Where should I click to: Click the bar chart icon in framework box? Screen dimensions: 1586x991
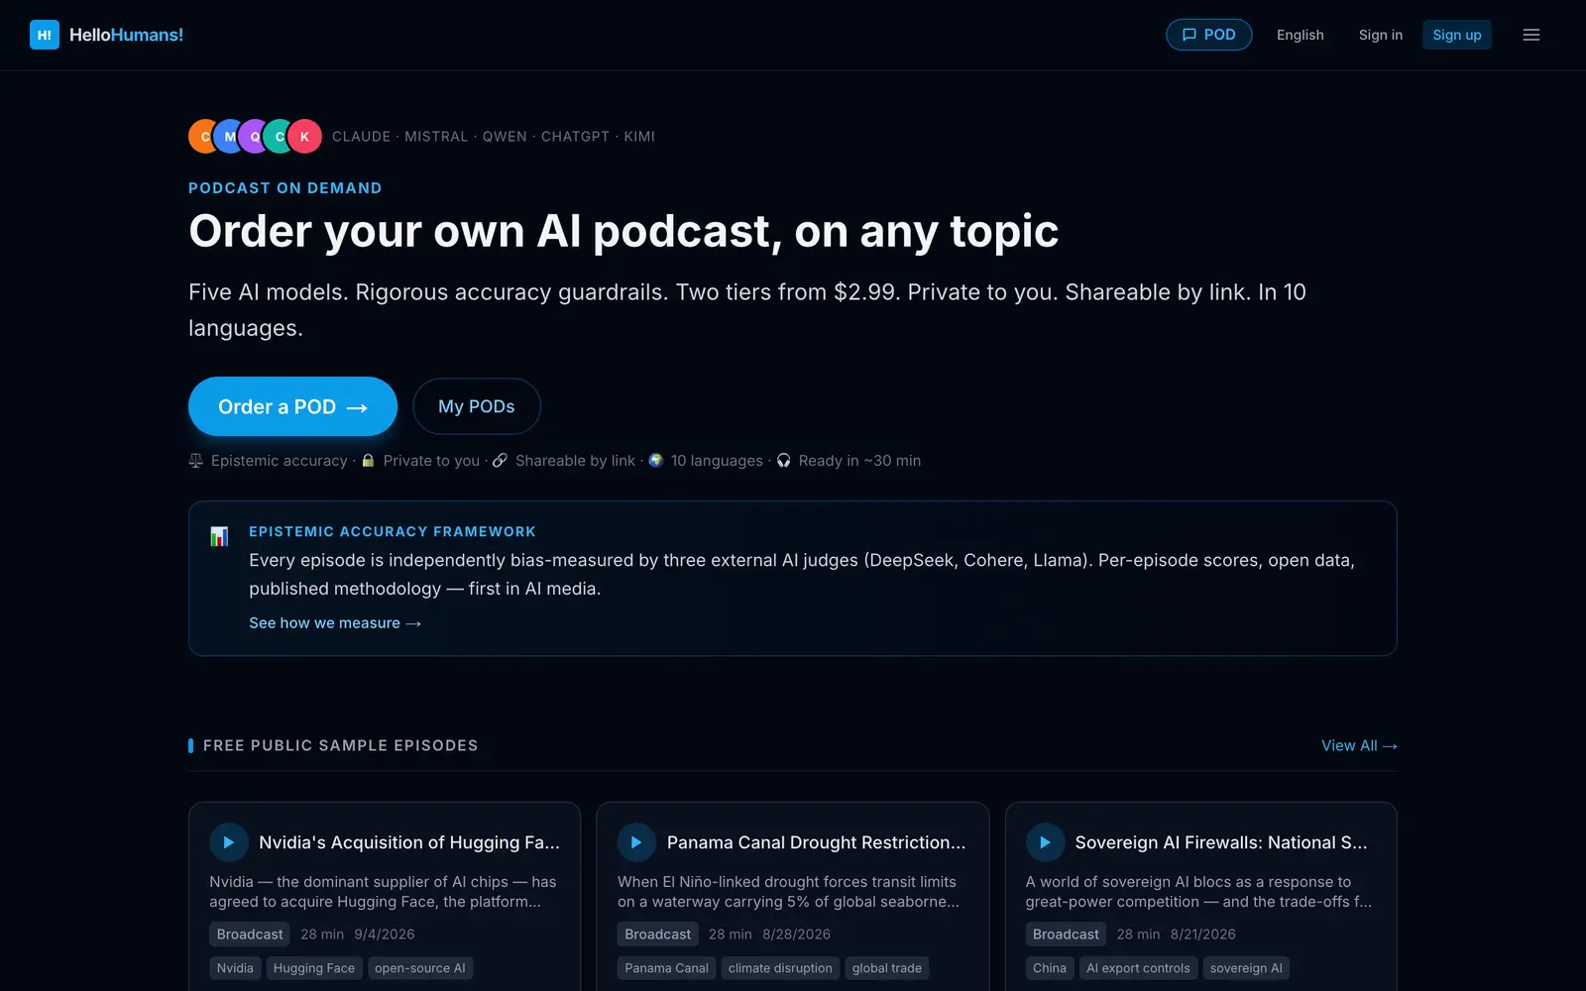[x=219, y=536]
